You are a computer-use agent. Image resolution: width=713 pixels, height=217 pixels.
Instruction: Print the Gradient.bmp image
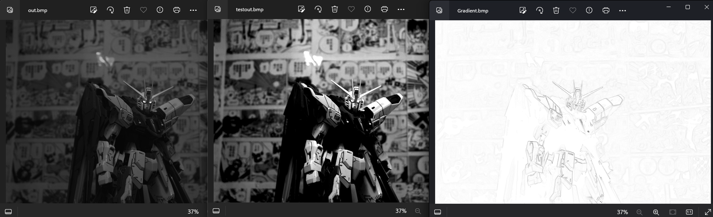pyautogui.click(x=606, y=10)
